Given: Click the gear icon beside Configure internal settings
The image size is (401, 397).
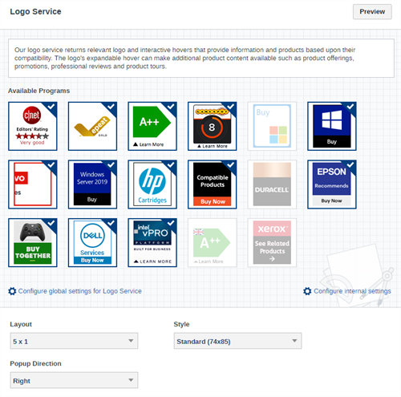Looking at the screenshot, I should pos(307,291).
